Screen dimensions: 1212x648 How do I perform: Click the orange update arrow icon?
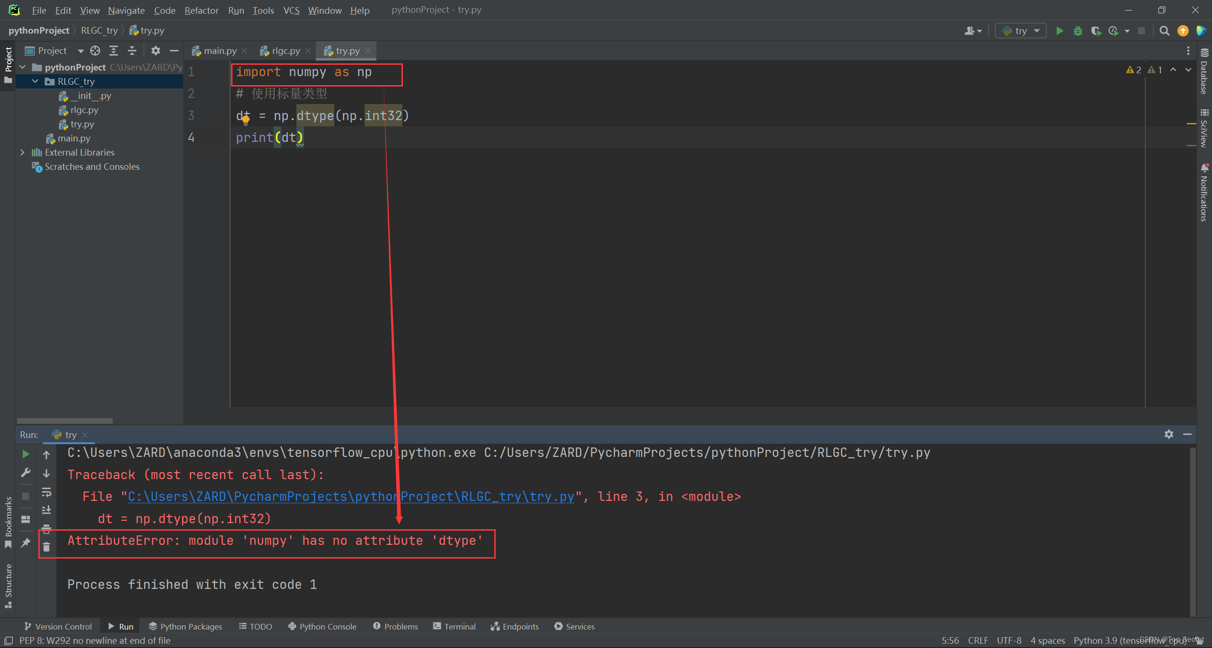(x=1183, y=31)
